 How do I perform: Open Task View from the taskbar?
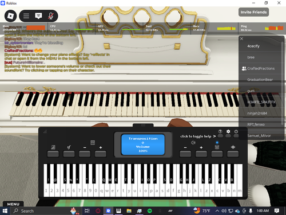pos(87,211)
